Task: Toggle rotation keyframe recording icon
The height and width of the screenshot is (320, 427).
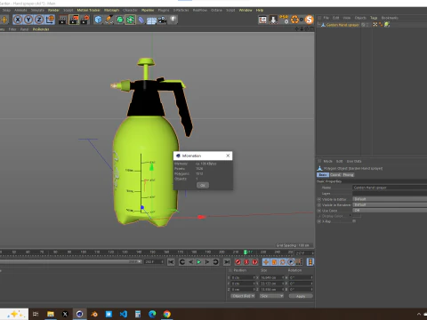Action: pos(283,262)
